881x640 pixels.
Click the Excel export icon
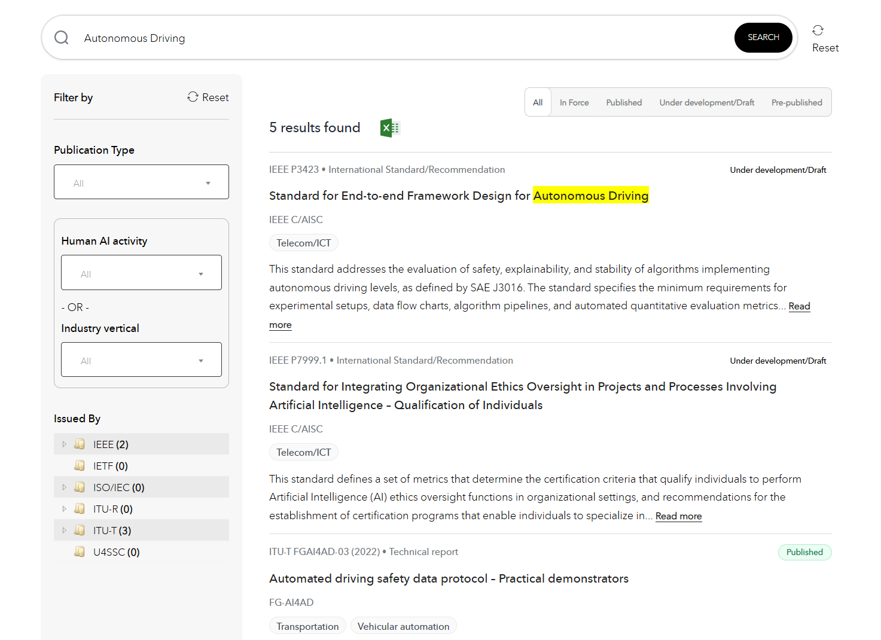390,127
